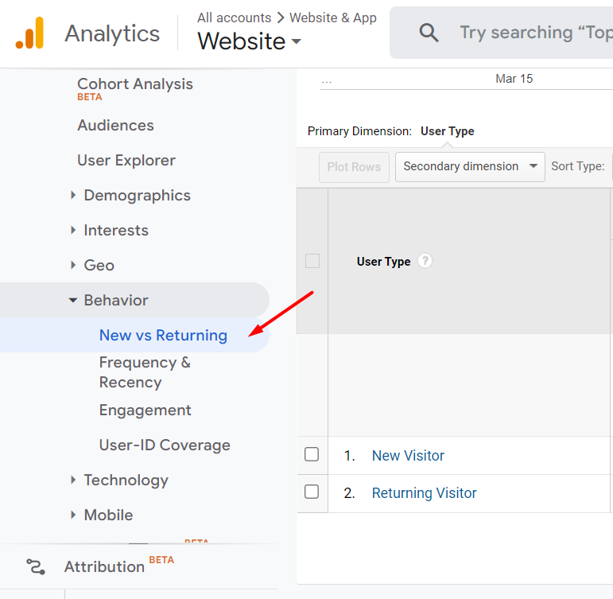Open the User Explorer report
The image size is (613, 599).
point(126,161)
